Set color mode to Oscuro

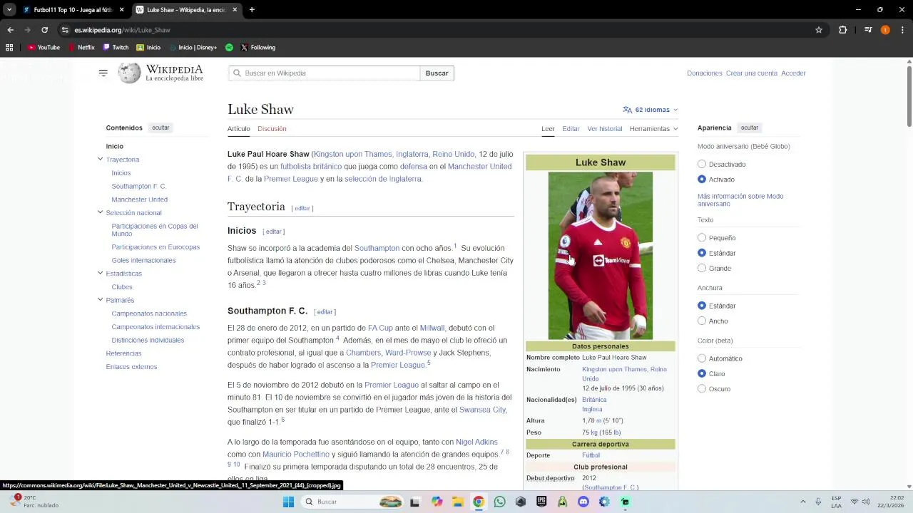point(702,389)
